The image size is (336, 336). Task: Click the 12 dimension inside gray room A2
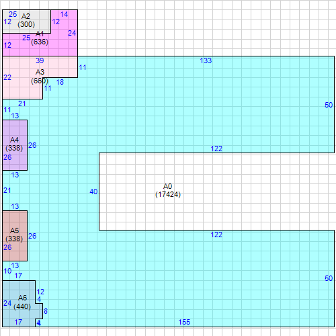pos(7,22)
